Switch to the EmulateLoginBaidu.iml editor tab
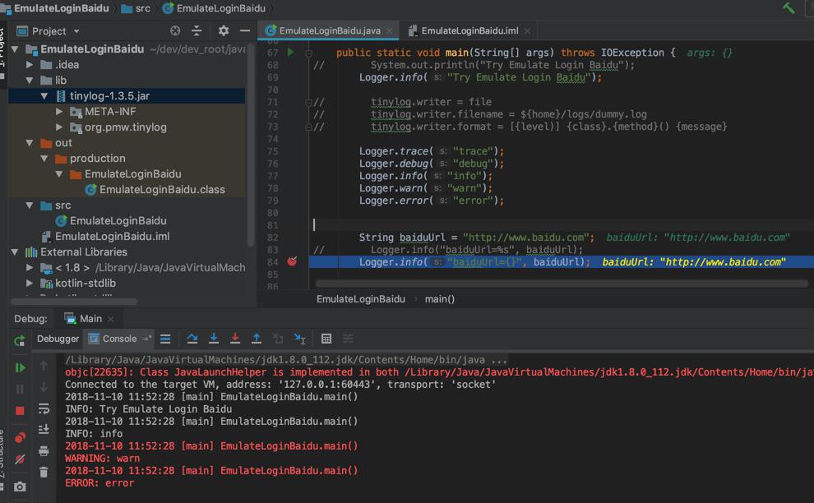The width and height of the screenshot is (814, 503). [x=469, y=30]
